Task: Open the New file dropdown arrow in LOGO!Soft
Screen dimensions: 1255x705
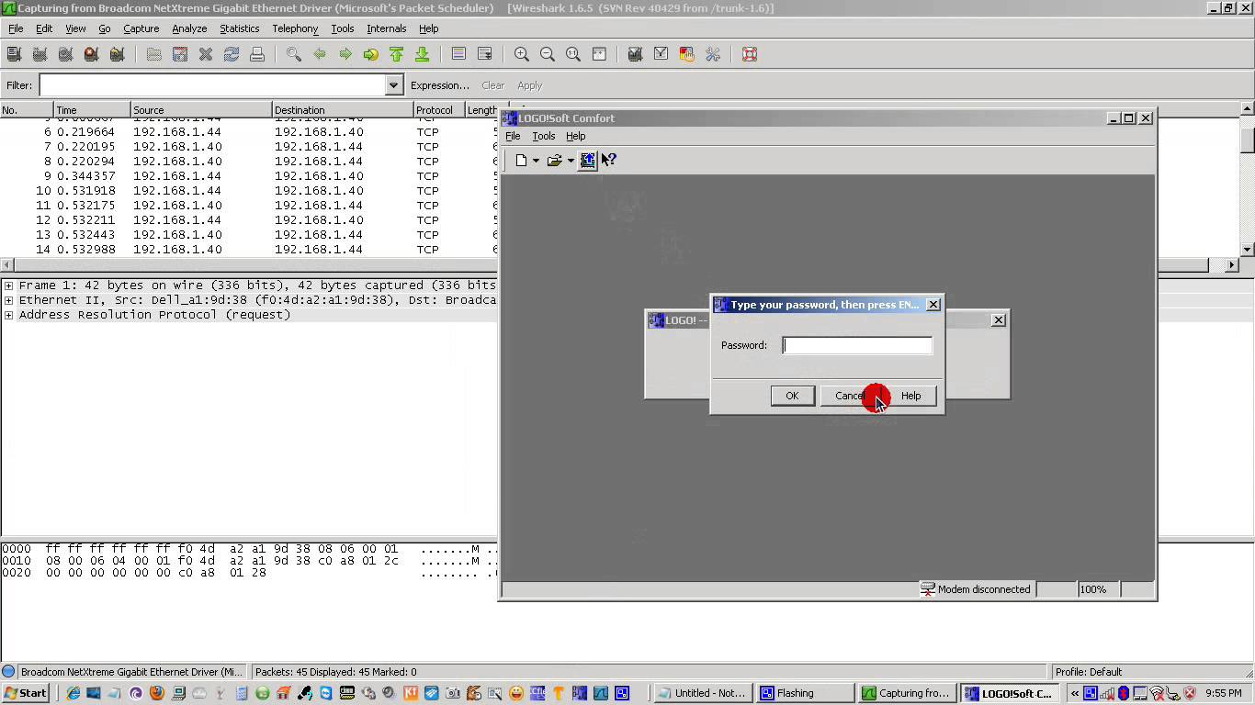Action: pos(536,161)
